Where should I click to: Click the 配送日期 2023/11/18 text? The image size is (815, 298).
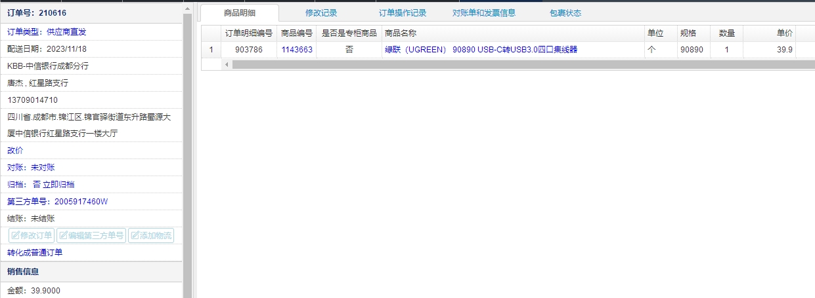pos(47,48)
